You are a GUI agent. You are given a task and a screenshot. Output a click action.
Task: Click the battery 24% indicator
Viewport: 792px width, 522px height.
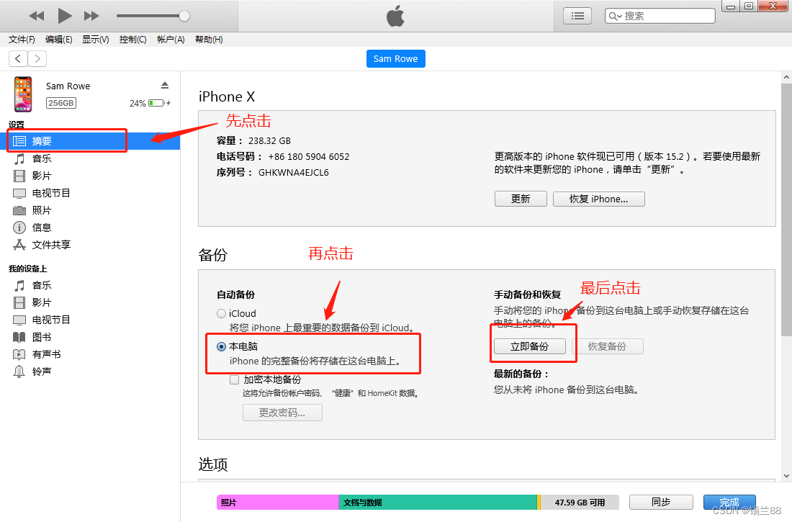[150, 103]
